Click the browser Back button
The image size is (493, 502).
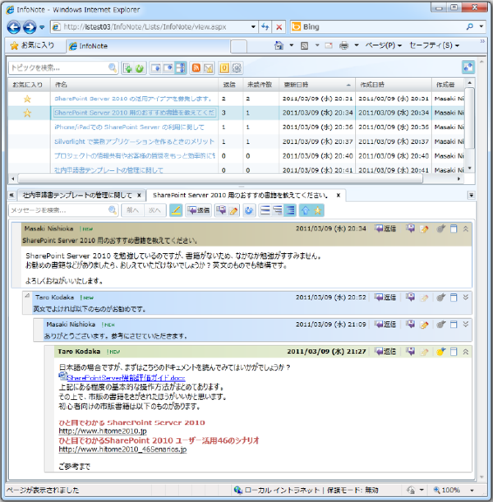14,27
